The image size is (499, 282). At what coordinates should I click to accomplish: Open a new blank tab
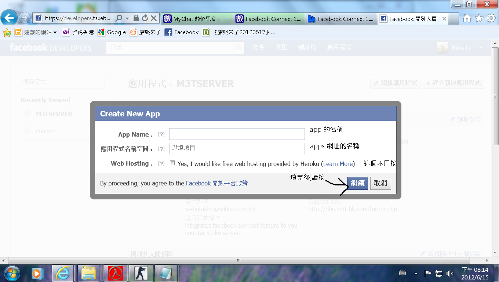click(454, 19)
